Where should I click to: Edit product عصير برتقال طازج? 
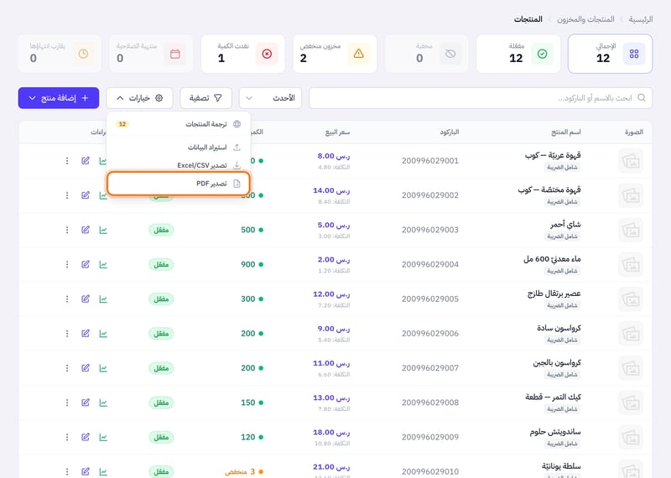pos(86,299)
